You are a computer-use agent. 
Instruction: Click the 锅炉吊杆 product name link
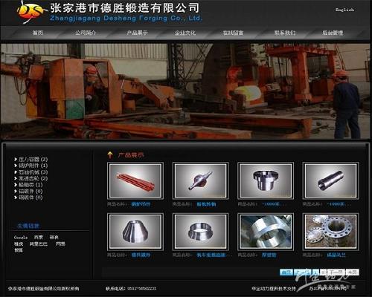coord(141,204)
